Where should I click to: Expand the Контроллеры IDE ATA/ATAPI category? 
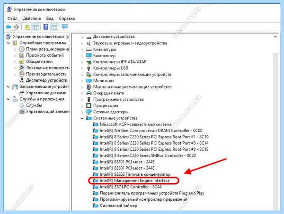[x=82, y=62]
